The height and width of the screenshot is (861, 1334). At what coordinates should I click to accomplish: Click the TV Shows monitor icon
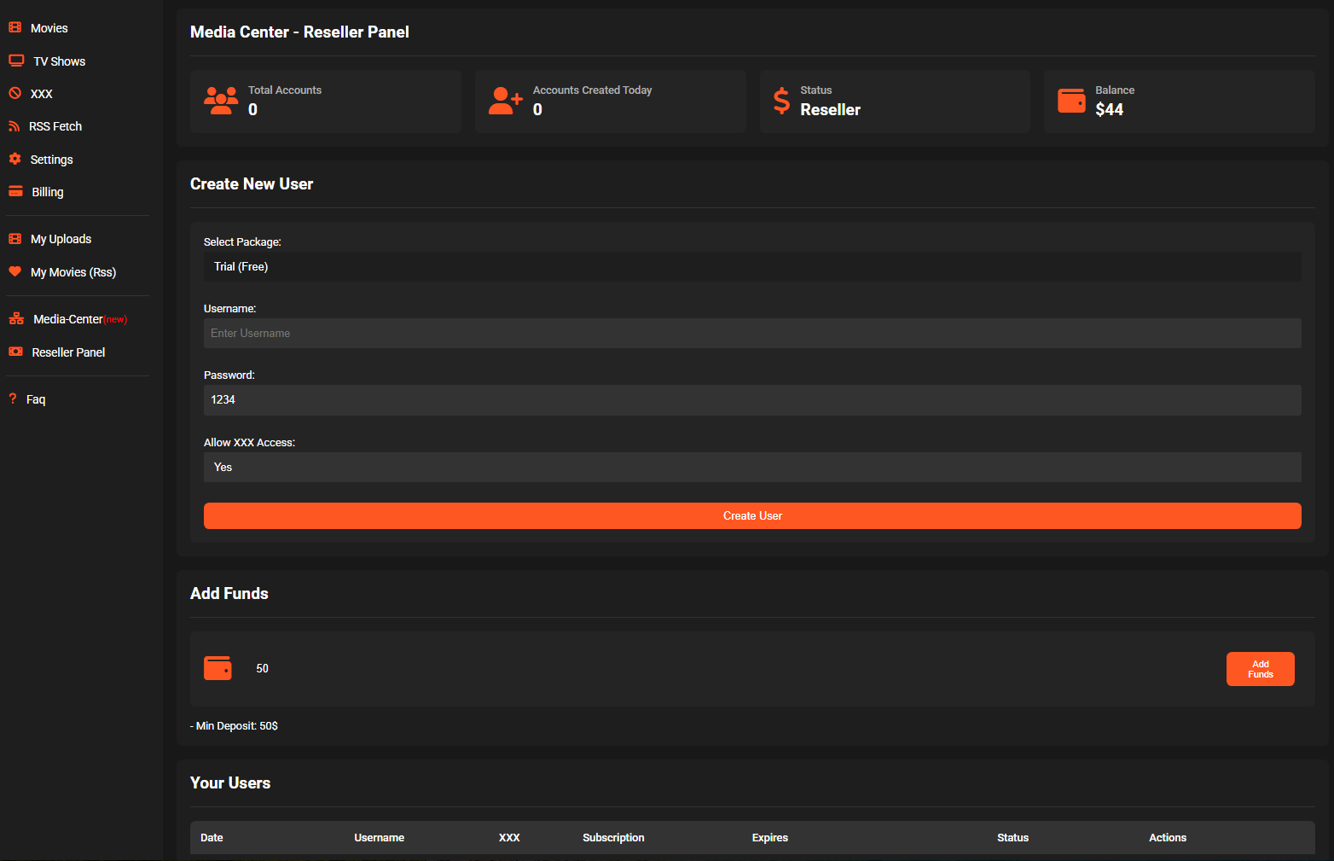click(16, 61)
